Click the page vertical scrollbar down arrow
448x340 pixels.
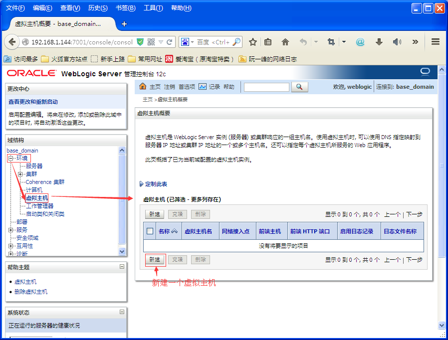(442, 325)
